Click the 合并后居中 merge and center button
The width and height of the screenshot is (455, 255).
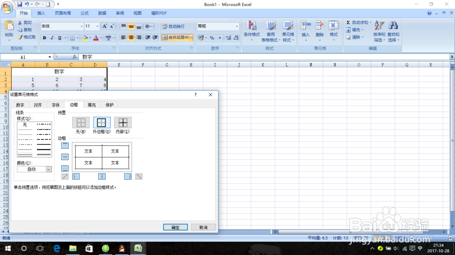(175, 37)
